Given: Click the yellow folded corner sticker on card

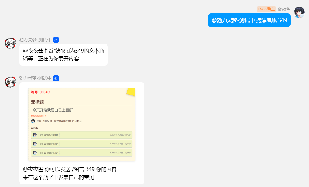Looking at the screenshot, I should (131, 92).
